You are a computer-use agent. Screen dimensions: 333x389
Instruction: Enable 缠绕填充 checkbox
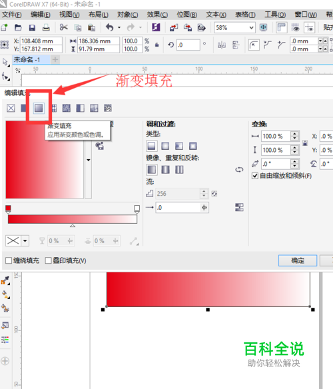point(9,260)
